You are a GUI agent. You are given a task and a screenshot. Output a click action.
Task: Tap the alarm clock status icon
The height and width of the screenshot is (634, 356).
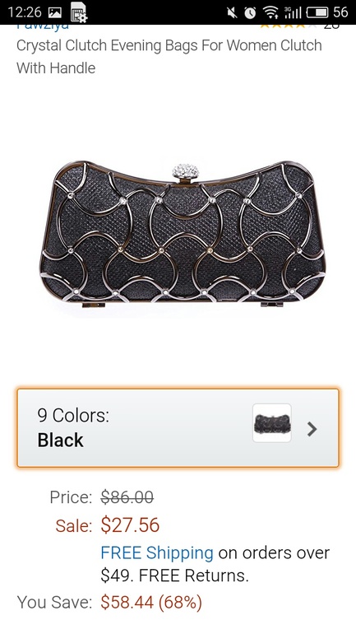[250, 13]
